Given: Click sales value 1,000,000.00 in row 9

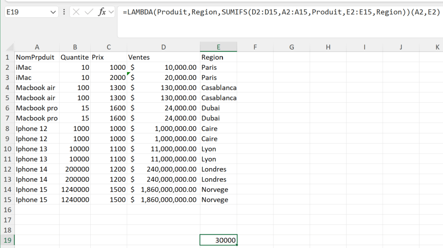Looking at the screenshot, I should click(x=164, y=138).
